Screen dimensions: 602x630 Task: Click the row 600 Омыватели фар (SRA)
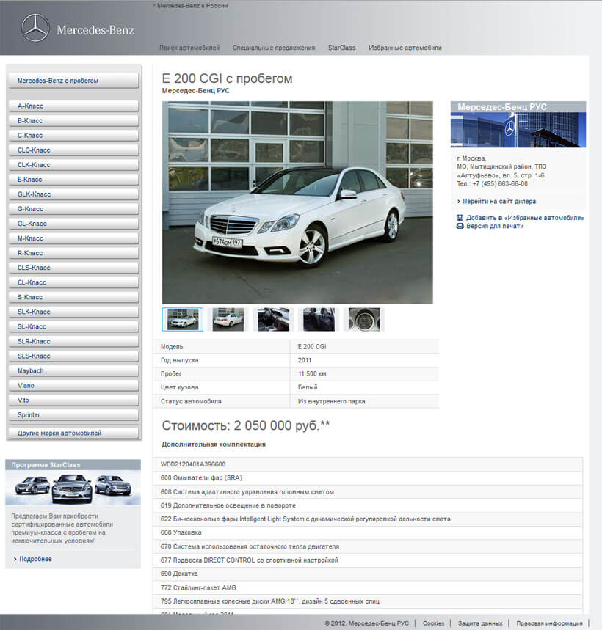click(368, 477)
